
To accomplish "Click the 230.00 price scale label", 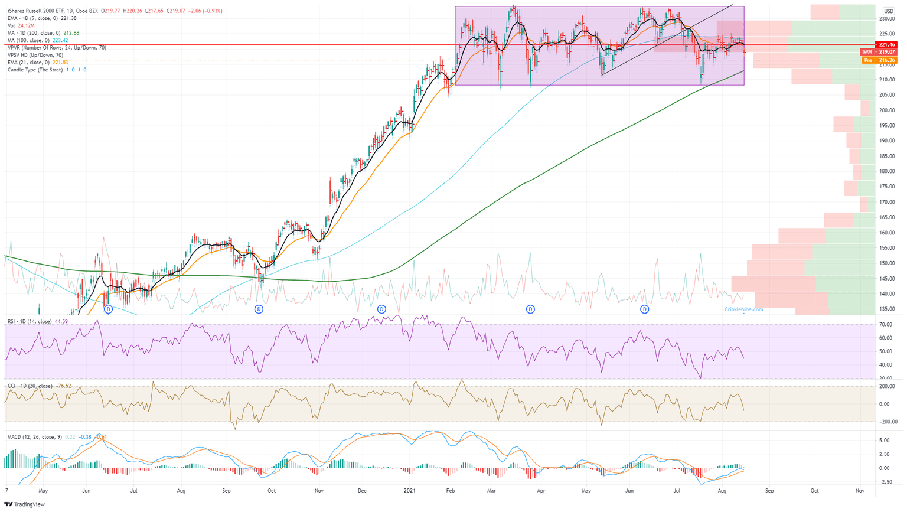I will click(887, 19).
